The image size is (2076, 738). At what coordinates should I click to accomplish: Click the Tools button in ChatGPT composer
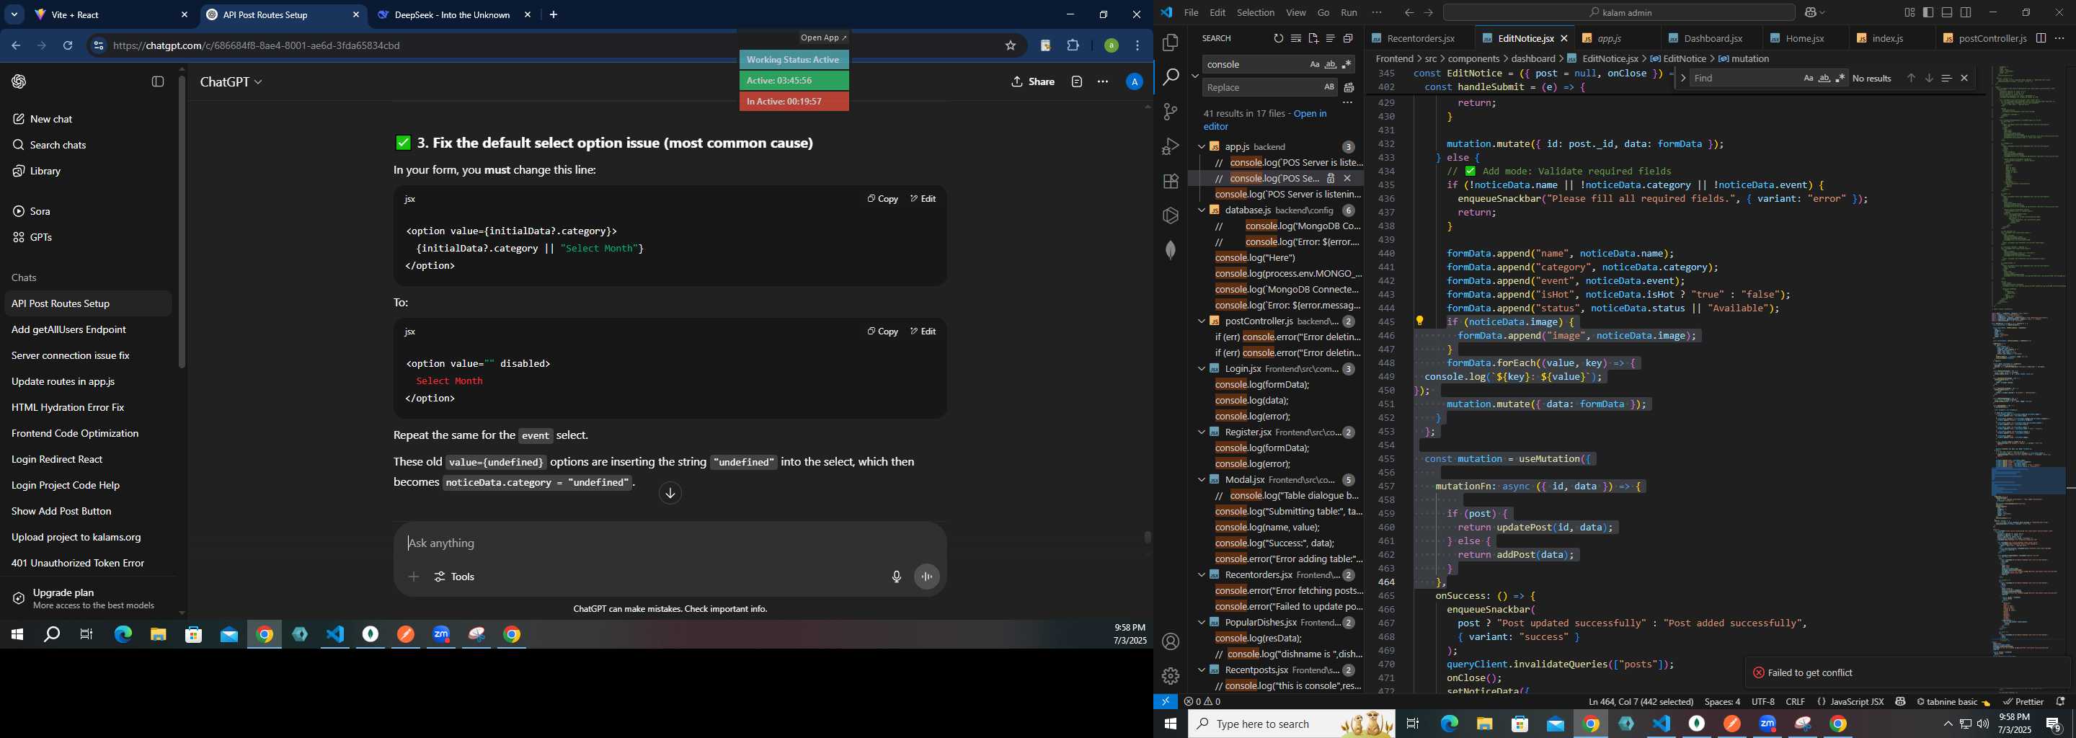455,577
